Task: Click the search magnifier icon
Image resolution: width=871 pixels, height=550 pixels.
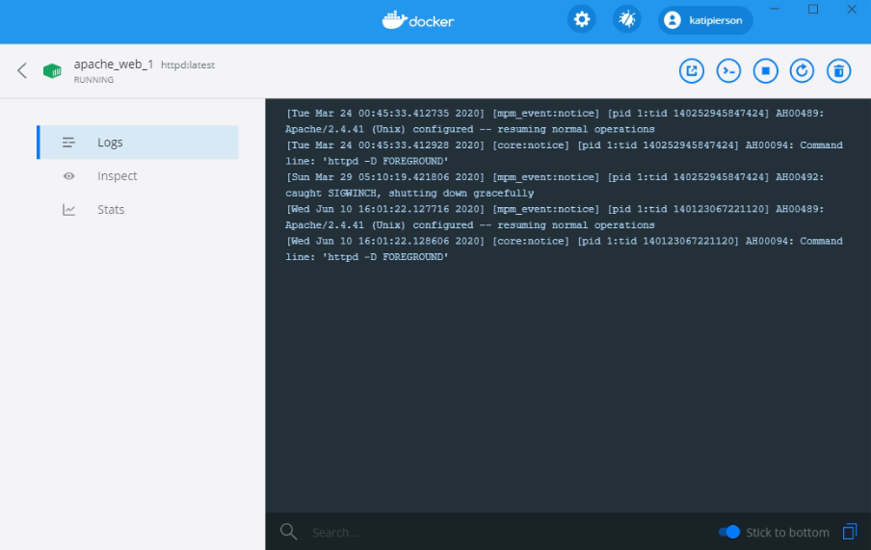Action: coord(288,532)
